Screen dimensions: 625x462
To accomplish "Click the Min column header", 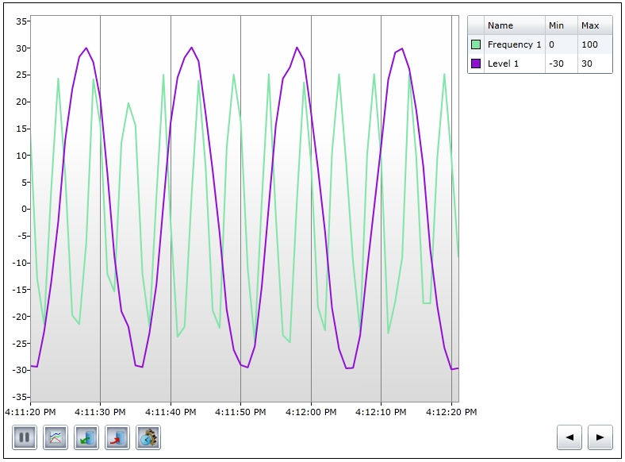I will click(561, 25).
